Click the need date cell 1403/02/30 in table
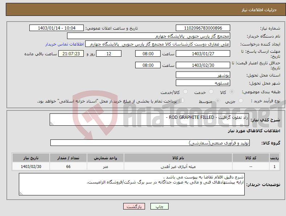This screenshot has height=216, width=286. coord(31,167)
